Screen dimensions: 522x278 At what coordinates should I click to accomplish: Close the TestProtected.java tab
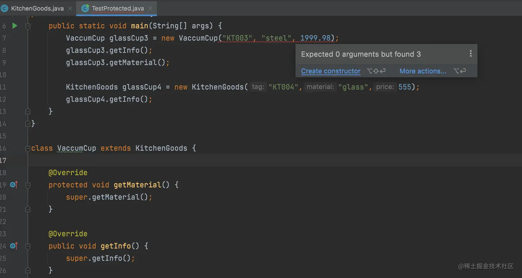(150, 8)
